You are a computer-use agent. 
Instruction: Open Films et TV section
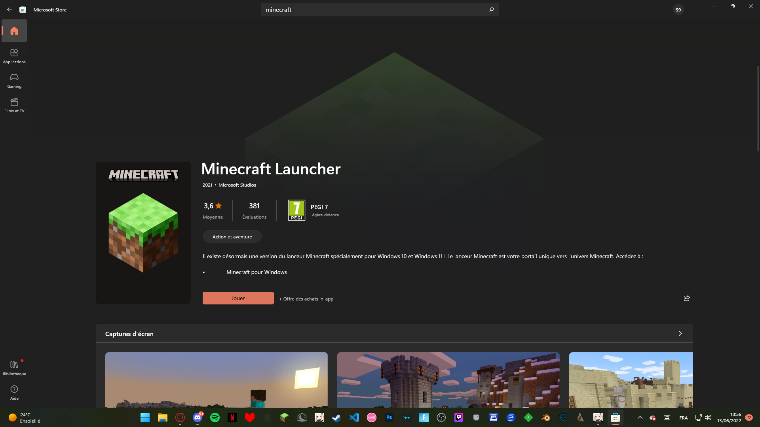(14, 105)
